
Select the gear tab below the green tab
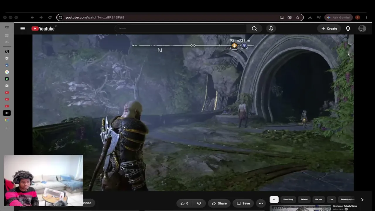[7, 86]
